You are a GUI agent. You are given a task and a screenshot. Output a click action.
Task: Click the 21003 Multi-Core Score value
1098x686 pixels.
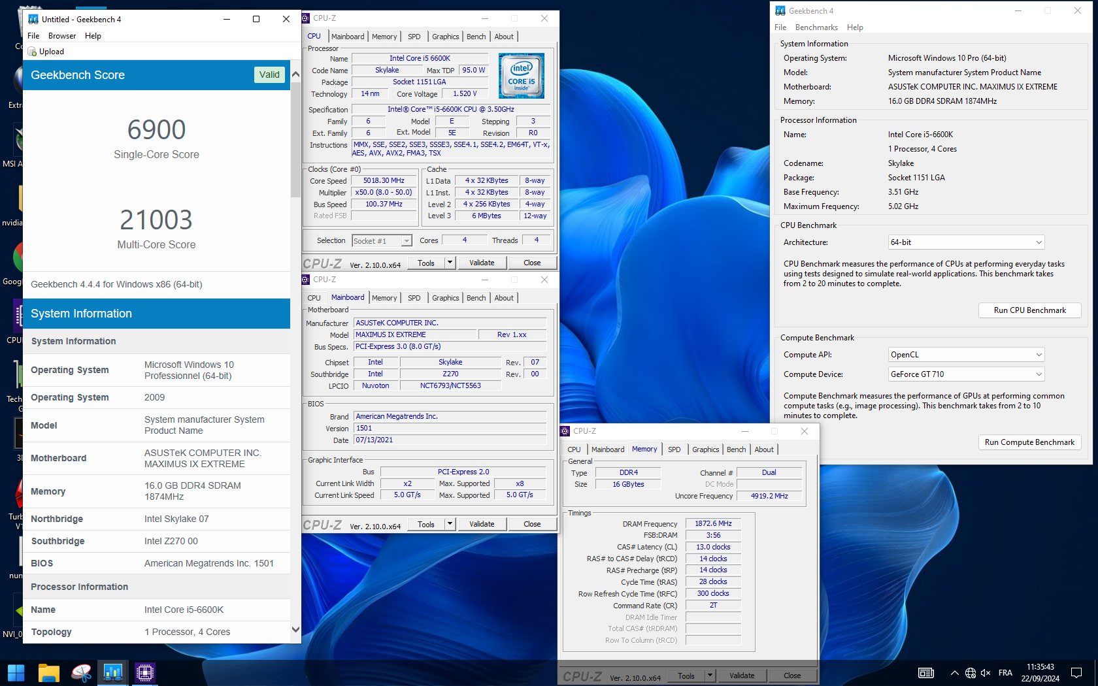click(x=156, y=220)
